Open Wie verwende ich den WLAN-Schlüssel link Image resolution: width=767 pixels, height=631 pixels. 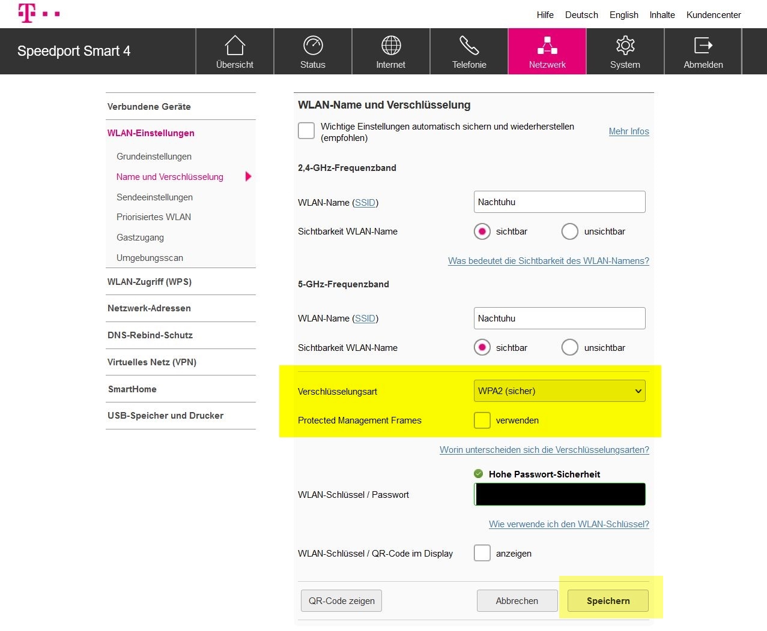(569, 524)
